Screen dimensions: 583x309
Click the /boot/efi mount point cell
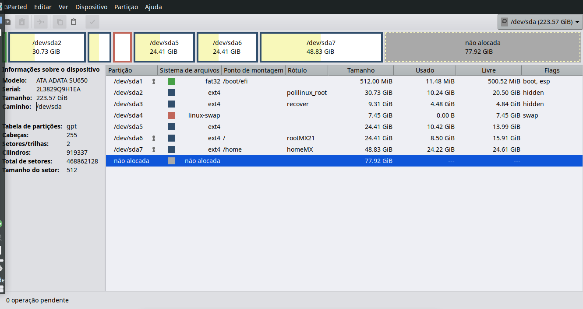pyautogui.click(x=236, y=81)
